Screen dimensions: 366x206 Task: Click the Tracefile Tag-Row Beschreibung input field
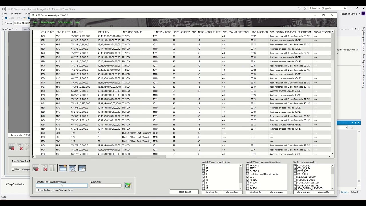pos(62,185)
